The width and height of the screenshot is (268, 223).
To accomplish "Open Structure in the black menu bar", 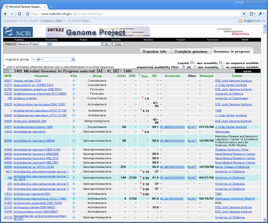I will point(148,39).
